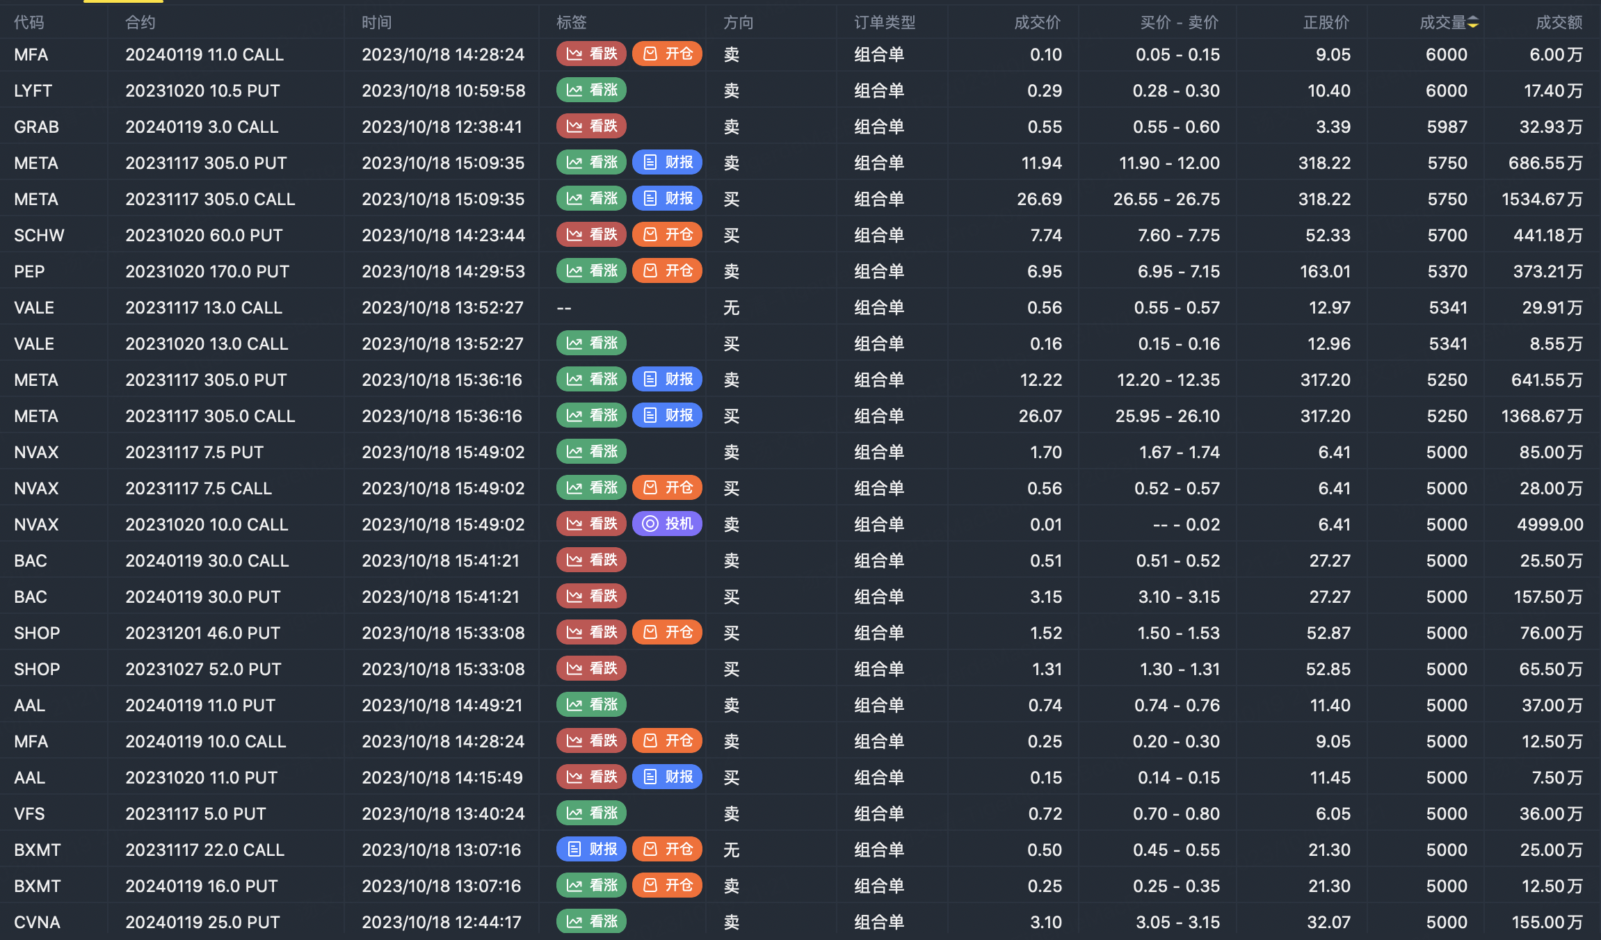This screenshot has width=1601, height=940.
Task: Select the LYFT stock code cell
Action: click(33, 91)
